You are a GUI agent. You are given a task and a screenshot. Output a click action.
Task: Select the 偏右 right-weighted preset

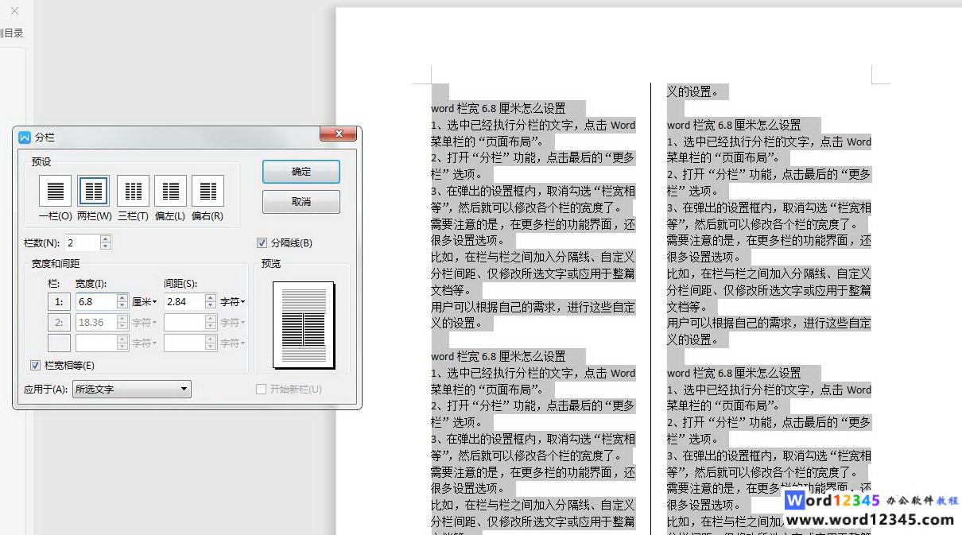tap(208, 191)
